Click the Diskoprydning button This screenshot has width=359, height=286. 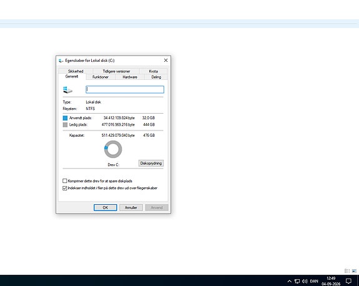(x=151, y=163)
